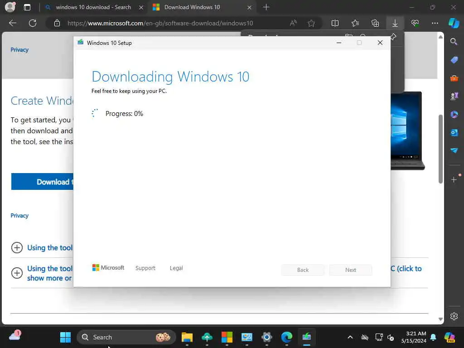The image size is (464, 348).
Task: Add sidebar app with plus icon
Action: (x=454, y=179)
